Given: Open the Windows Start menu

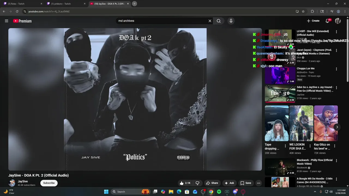Looking at the screenshot, I should tap(106, 192).
